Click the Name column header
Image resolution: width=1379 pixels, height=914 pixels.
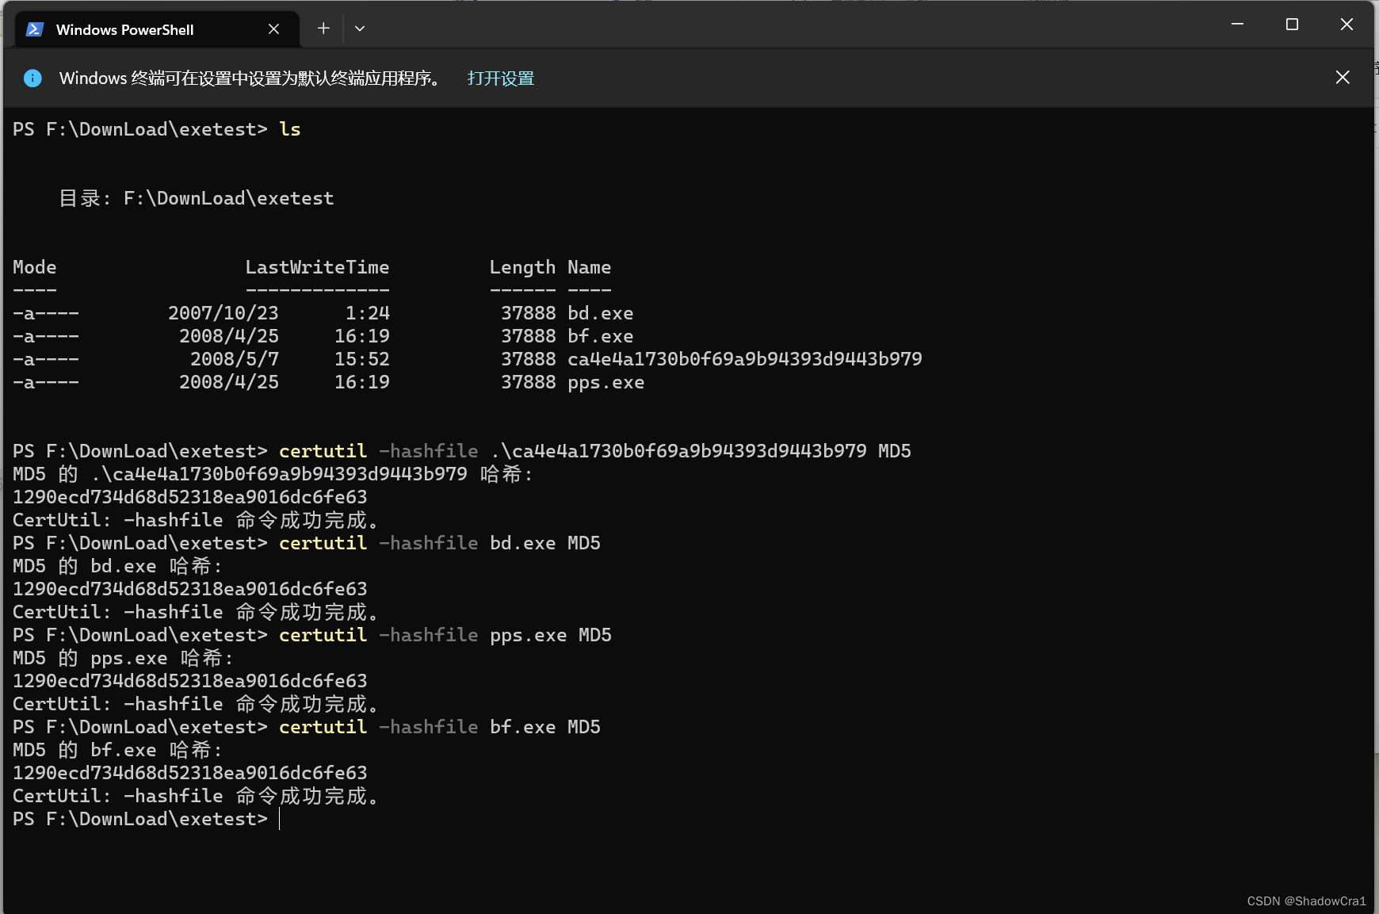tap(589, 267)
